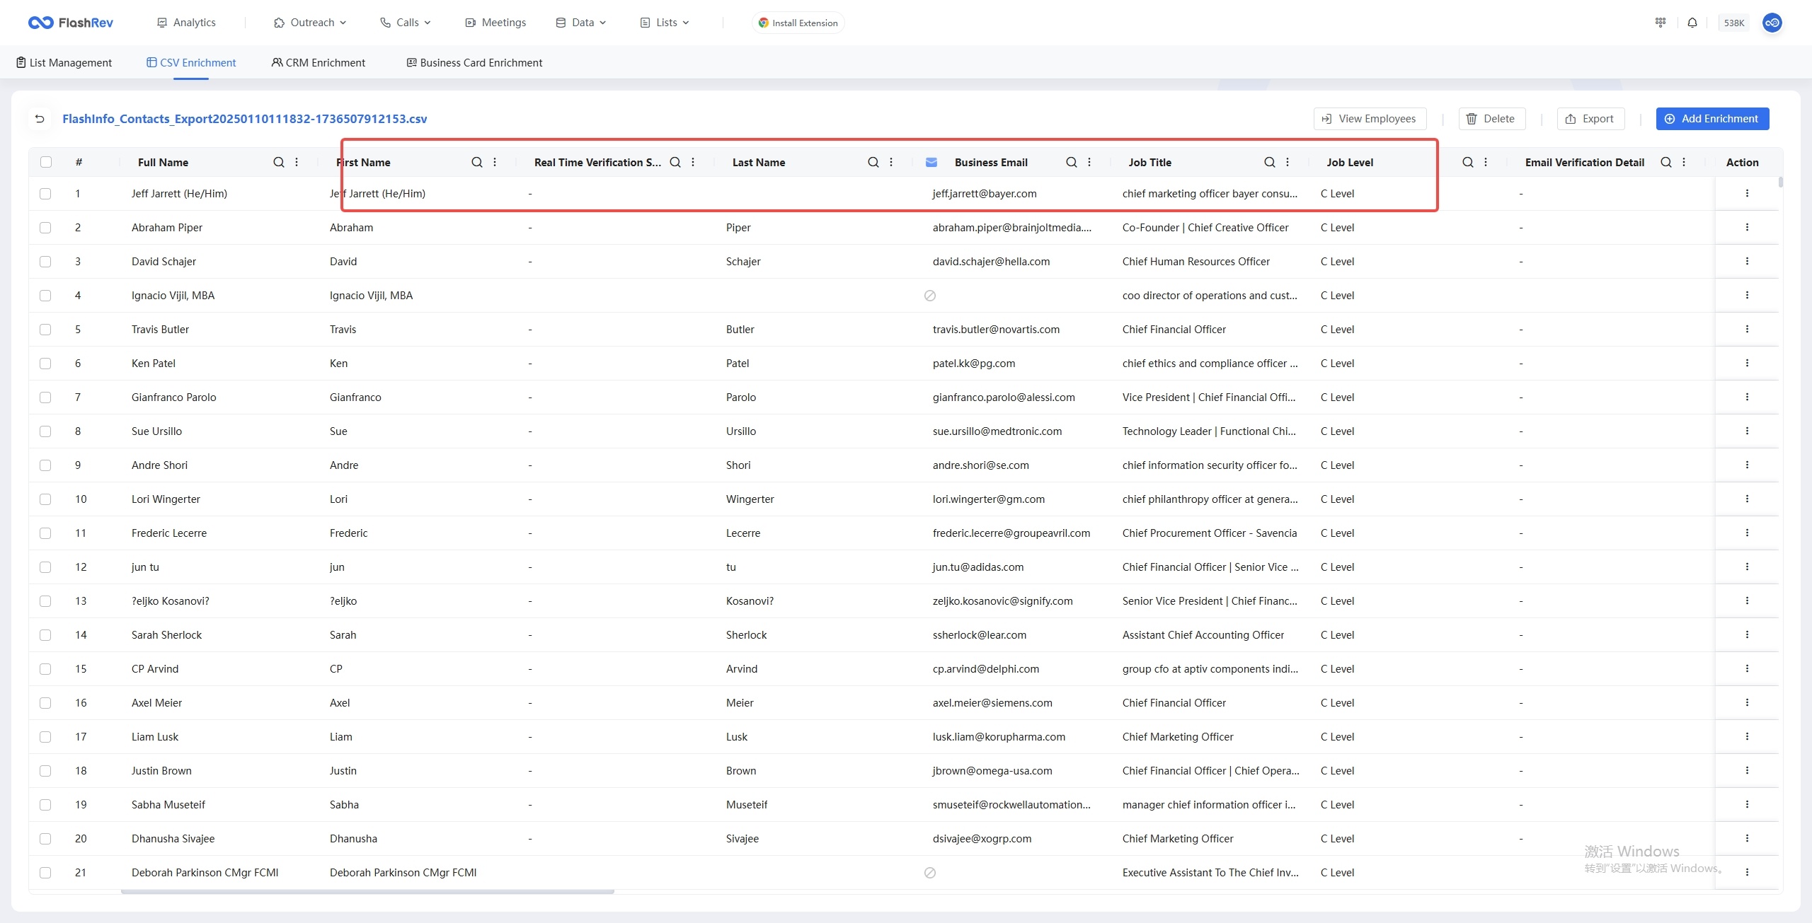1812x923 pixels.
Task: Switch to List Management tab
Action: (64, 62)
